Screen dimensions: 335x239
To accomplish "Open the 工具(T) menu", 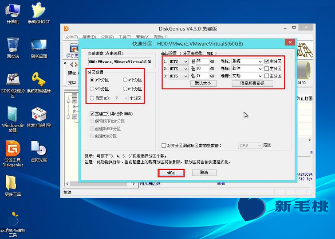I will 125,37.
